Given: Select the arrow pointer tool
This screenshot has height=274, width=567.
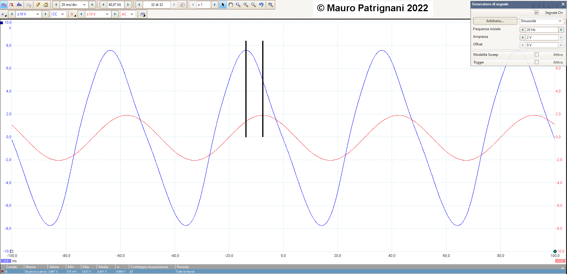Looking at the screenshot, I should 223,5.
